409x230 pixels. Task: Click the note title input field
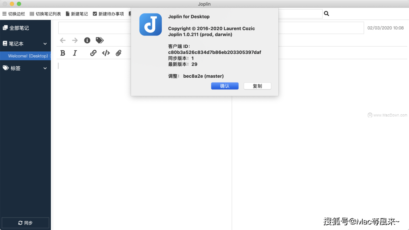pos(211,28)
